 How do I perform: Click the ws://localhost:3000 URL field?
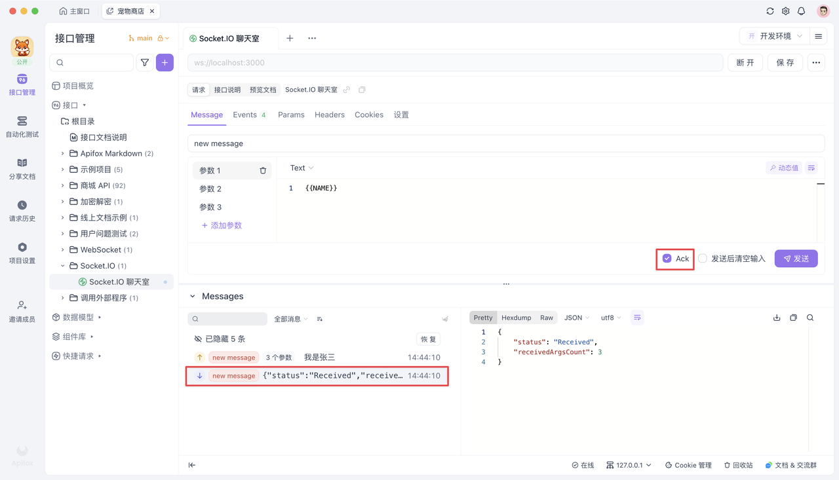[456, 63]
